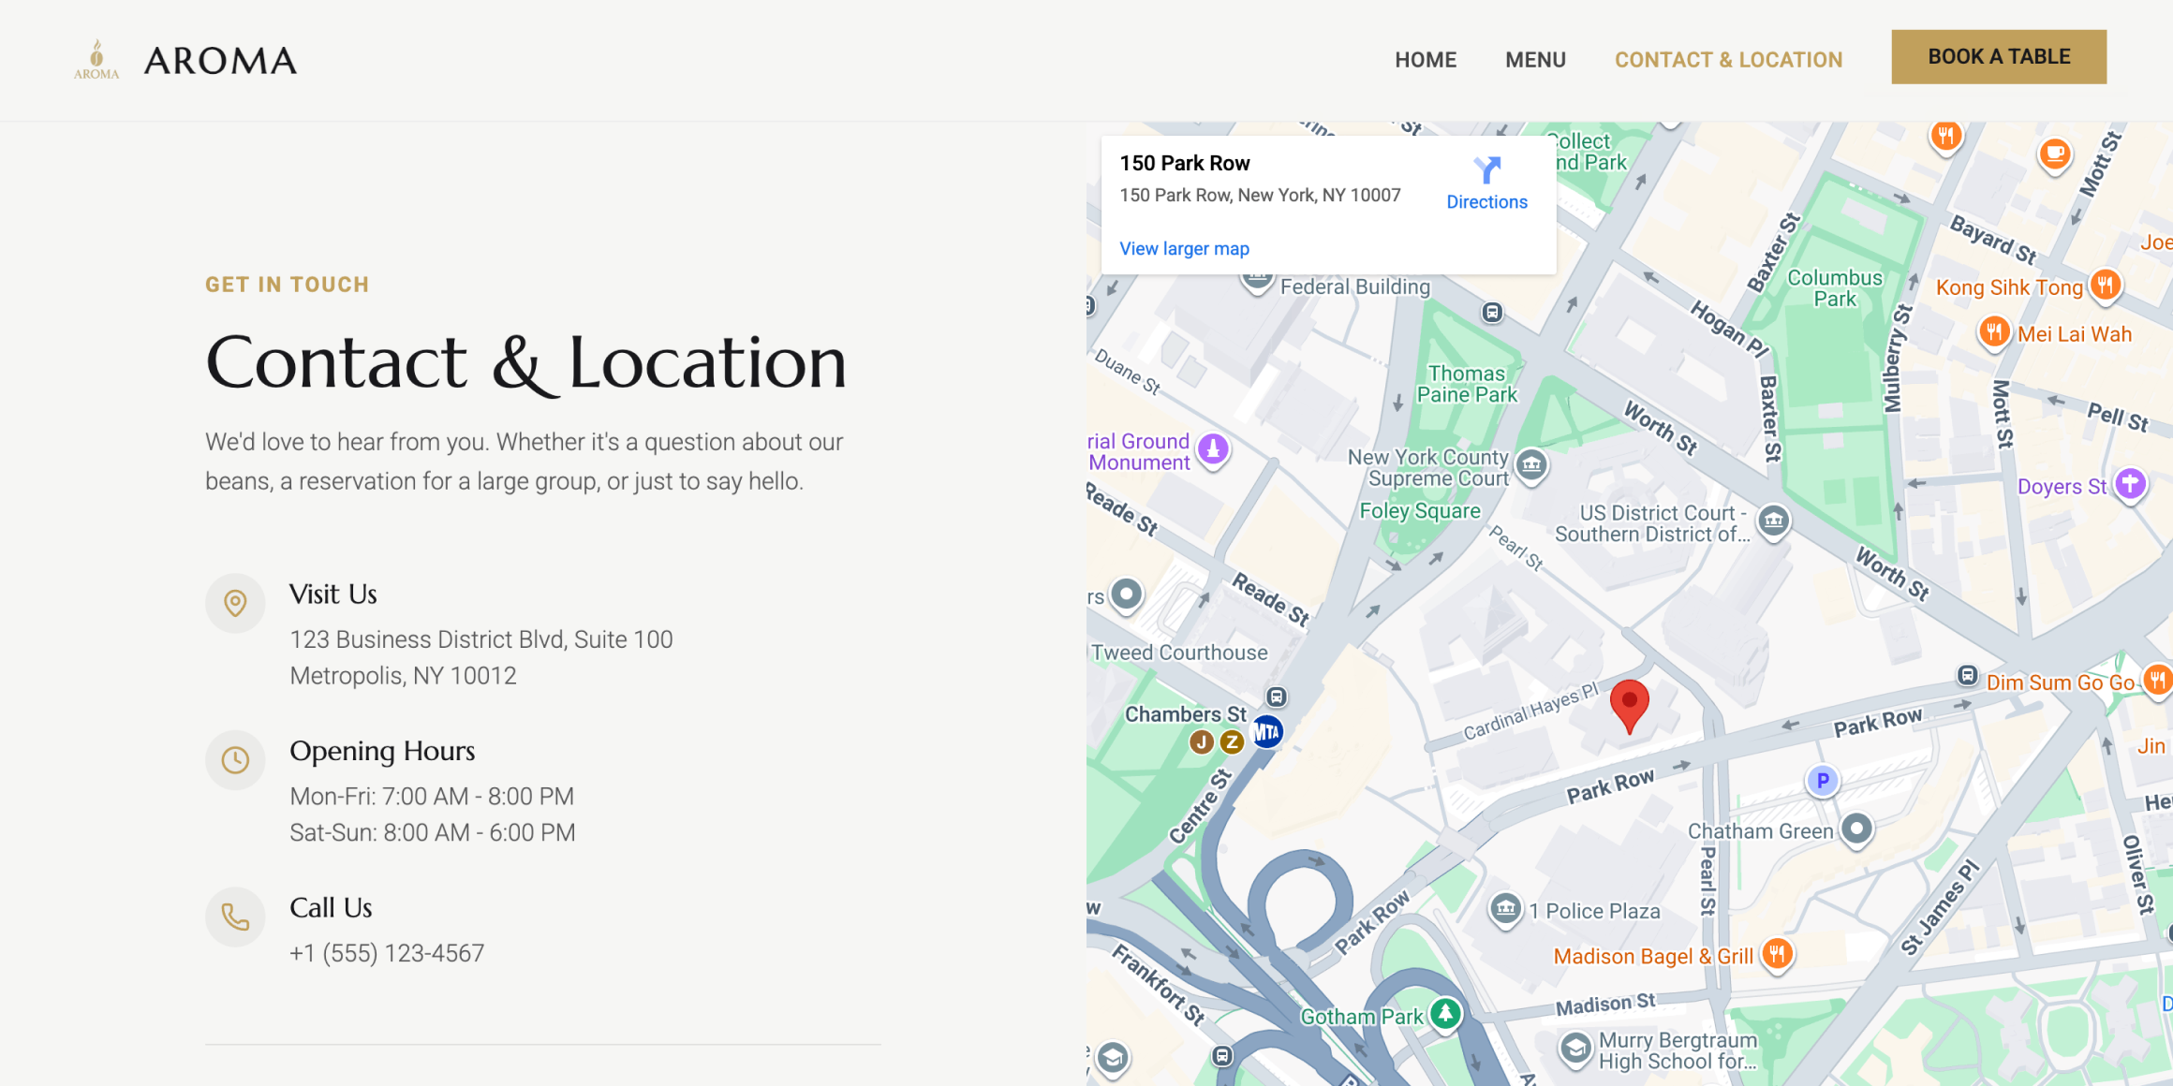Click the red location pin on the map
This screenshot has height=1086, width=2173.
pyautogui.click(x=1629, y=702)
